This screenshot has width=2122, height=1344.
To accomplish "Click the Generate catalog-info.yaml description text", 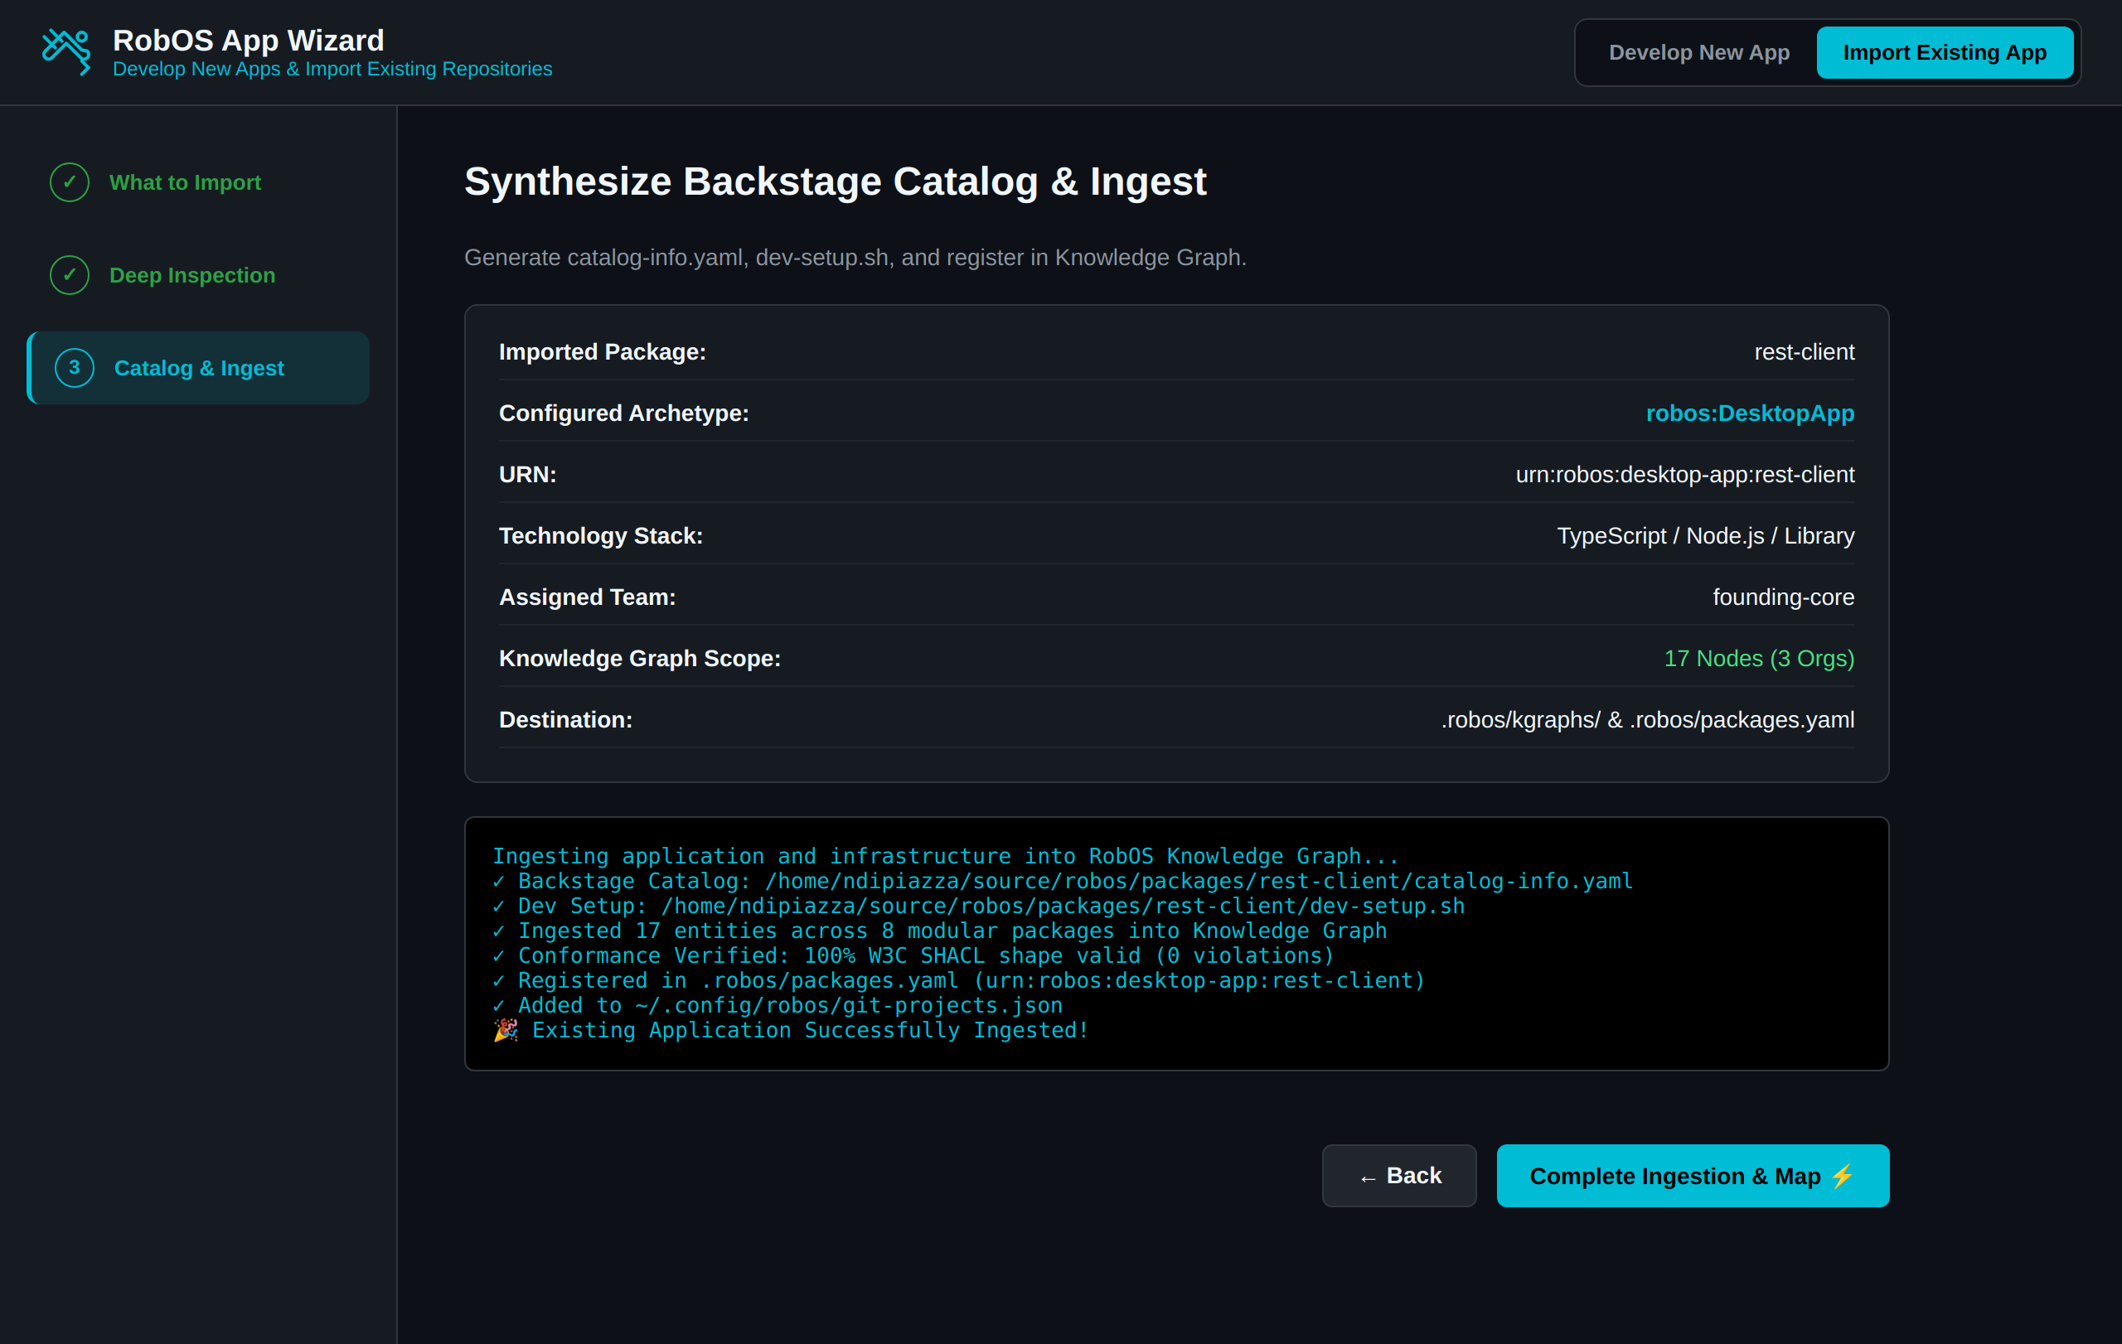I will click(x=855, y=257).
